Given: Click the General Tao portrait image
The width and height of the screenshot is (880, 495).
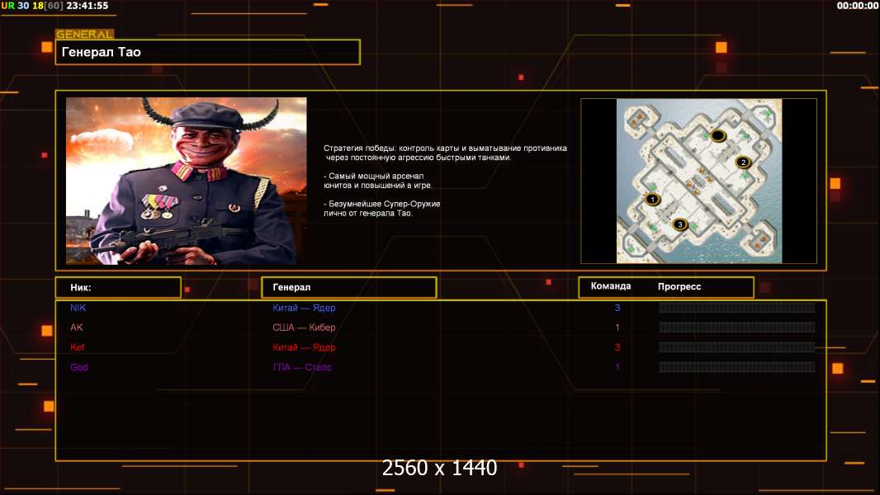Looking at the screenshot, I should click(187, 181).
